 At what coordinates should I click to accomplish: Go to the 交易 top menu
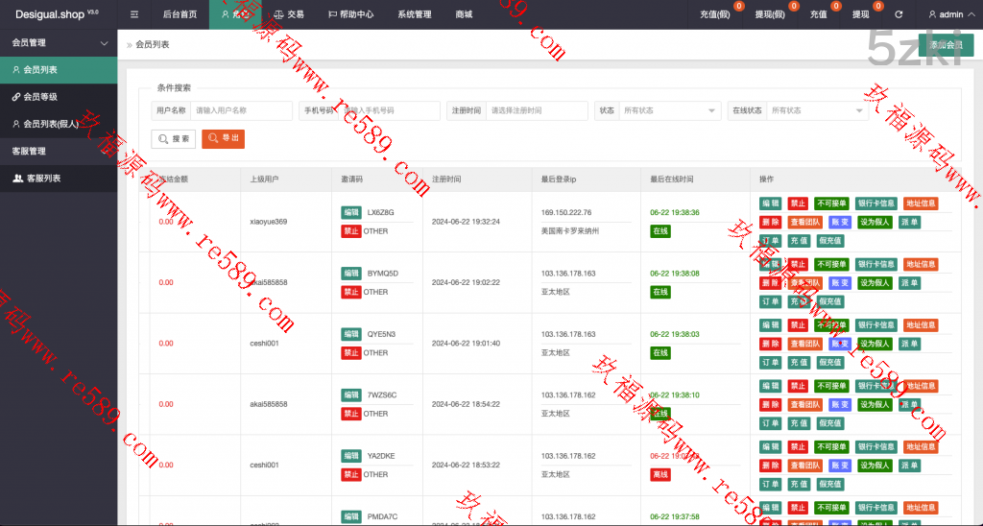[288, 14]
